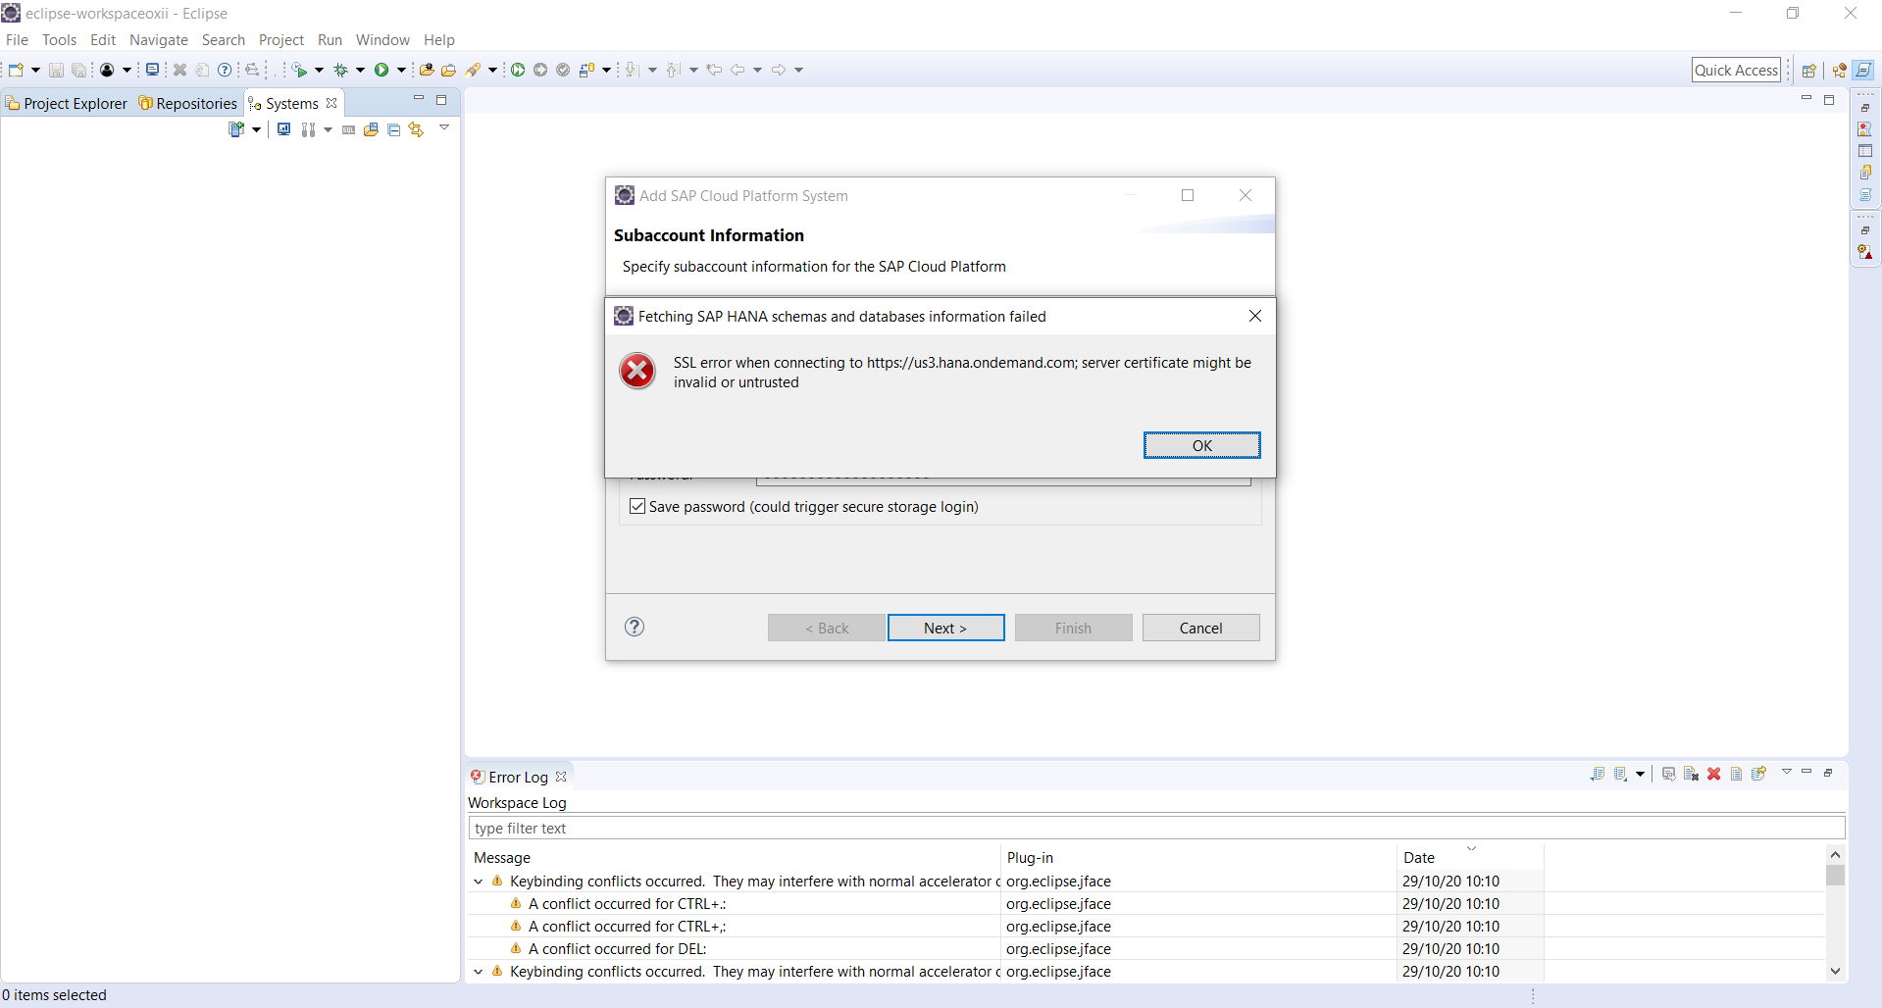Open the Add System dropdown arrow in Systems view

256,129
